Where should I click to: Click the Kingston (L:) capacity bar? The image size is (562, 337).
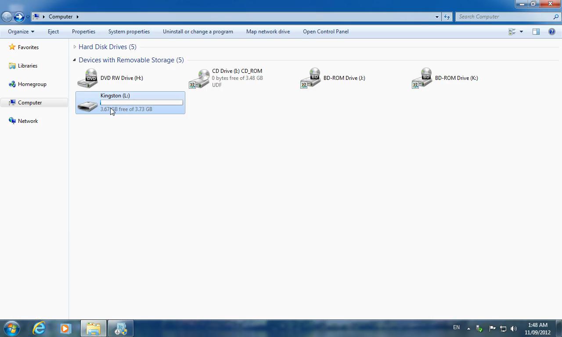141,103
